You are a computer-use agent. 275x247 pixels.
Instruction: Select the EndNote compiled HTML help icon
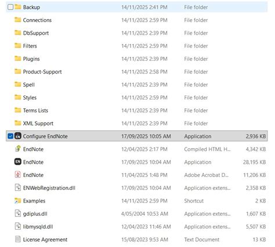[x=18, y=149]
